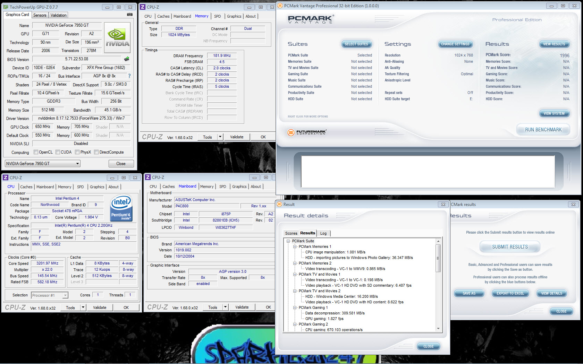Click the SAVE AS button

coord(469,293)
